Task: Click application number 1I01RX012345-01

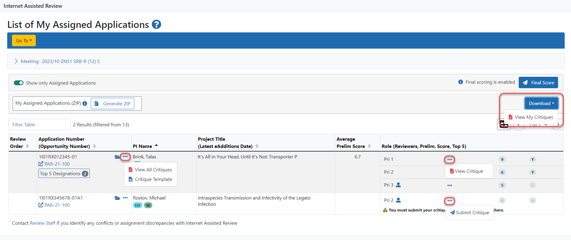Action: 58,157
